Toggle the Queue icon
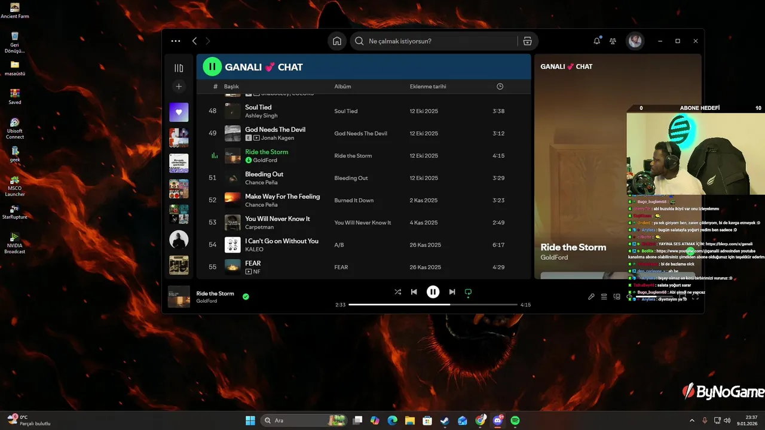The height and width of the screenshot is (430, 765). [x=604, y=297]
